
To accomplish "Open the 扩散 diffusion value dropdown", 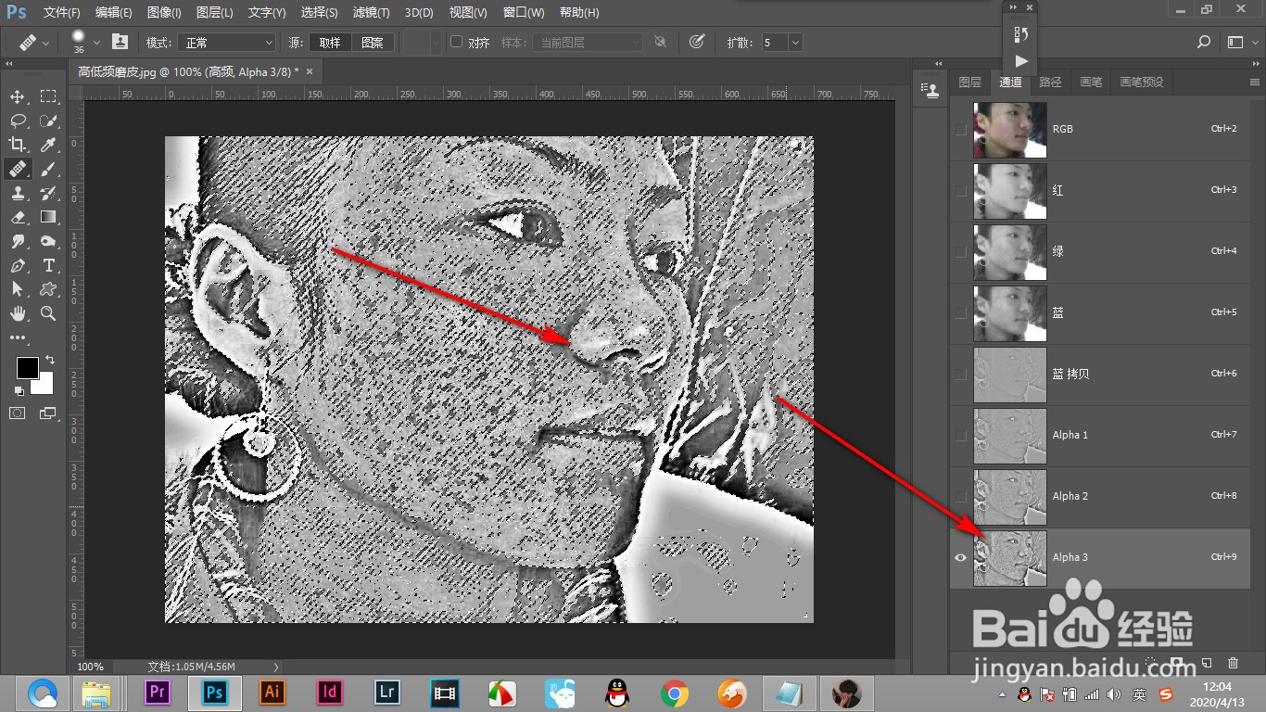I will (x=795, y=43).
